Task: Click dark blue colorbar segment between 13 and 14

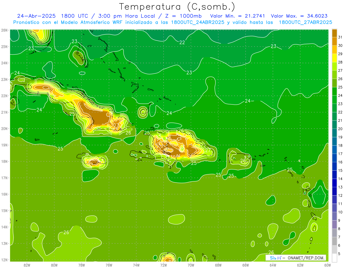Action: [334, 183]
